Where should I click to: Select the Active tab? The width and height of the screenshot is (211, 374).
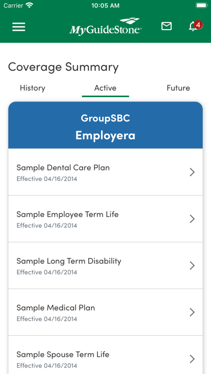click(x=105, y=88)
